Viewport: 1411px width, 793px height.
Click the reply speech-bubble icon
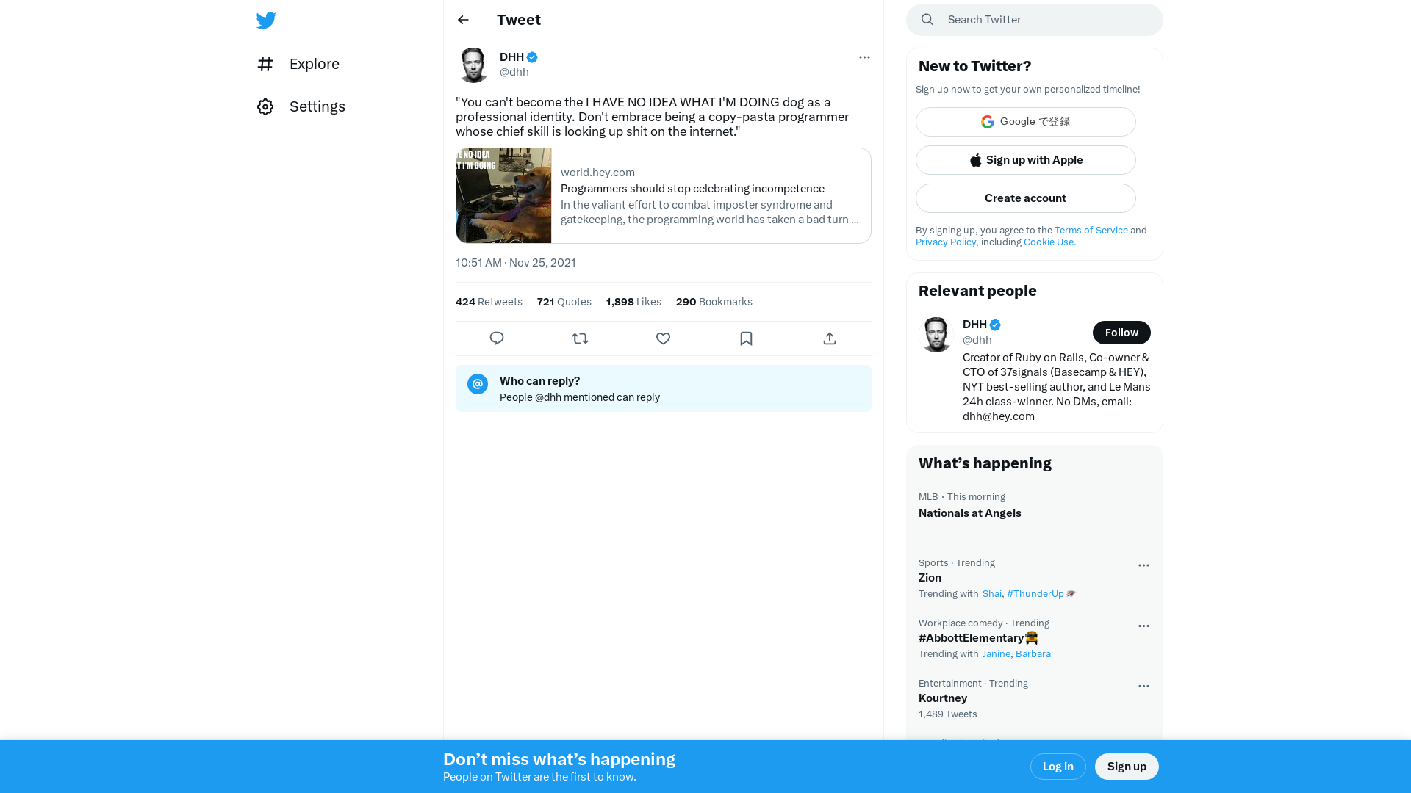497,338
